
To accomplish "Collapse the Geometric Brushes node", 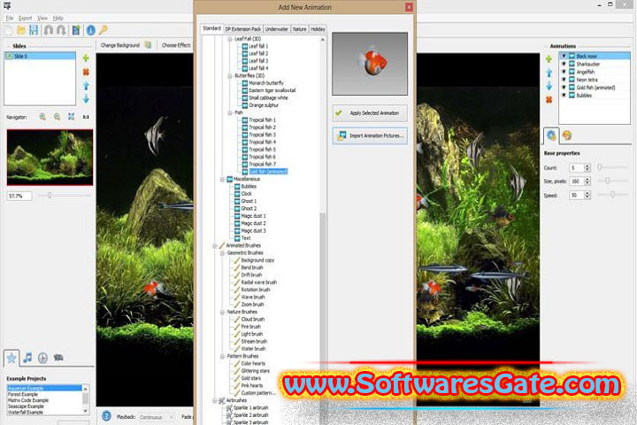I will pos(222,253).
